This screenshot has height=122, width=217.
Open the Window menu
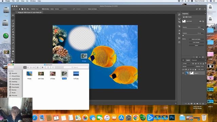click(x=33, y=1)
